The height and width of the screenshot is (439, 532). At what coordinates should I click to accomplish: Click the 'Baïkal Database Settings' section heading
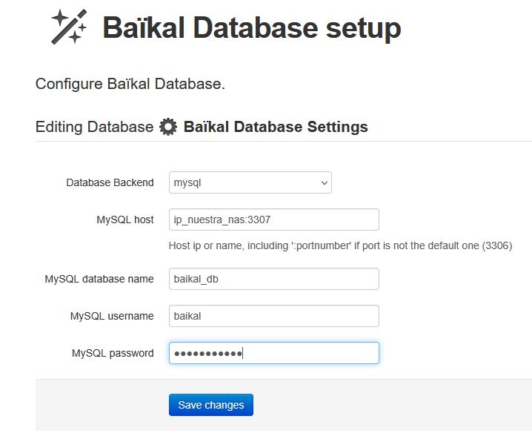click(x=276, y=127)
